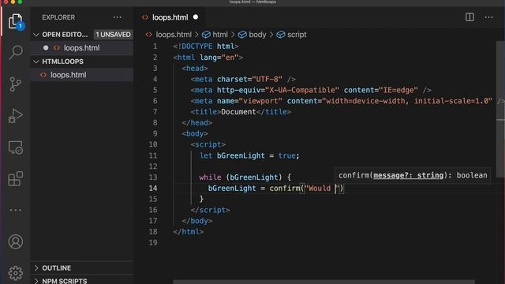Click the 'Document' title text

coord(238,112)
